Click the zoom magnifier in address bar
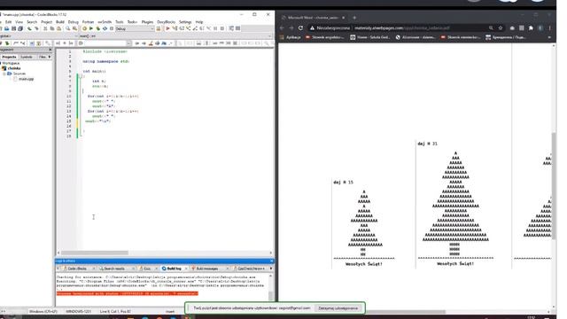This screenshot has width=567, height=319. click(491, 27)
